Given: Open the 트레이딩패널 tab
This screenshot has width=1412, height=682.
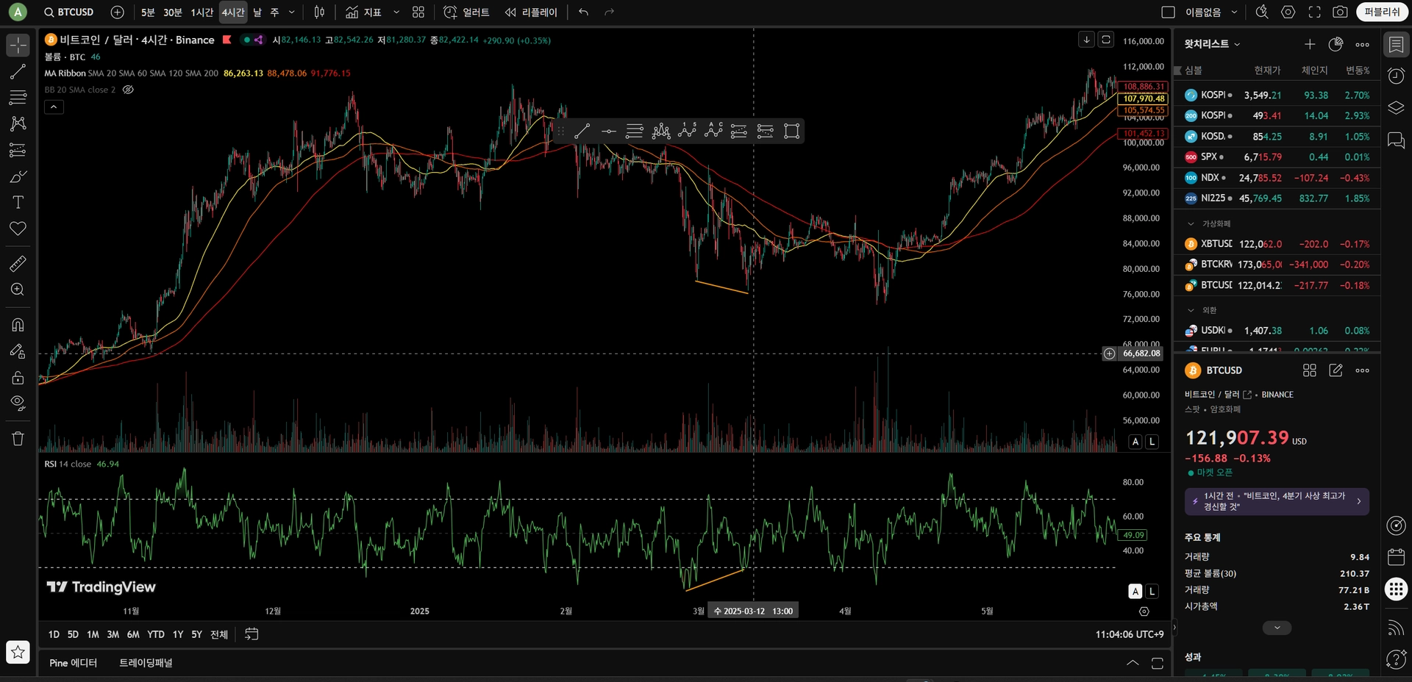Looking at the screenshot, I should (x=146, y=663).
